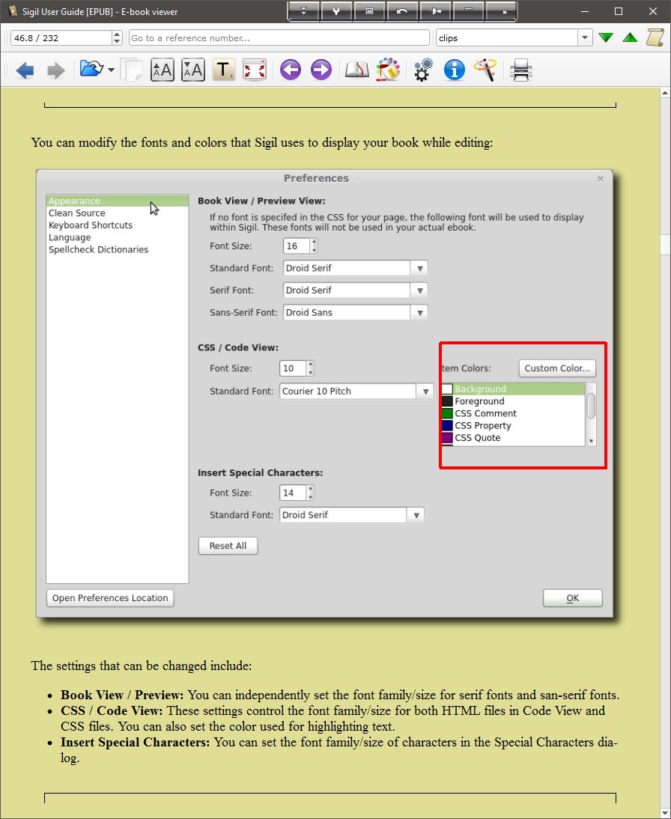This screenshot has width=671, height=819.
Task: Click OK in the Preferences dialog
Action: click(573, 598)
